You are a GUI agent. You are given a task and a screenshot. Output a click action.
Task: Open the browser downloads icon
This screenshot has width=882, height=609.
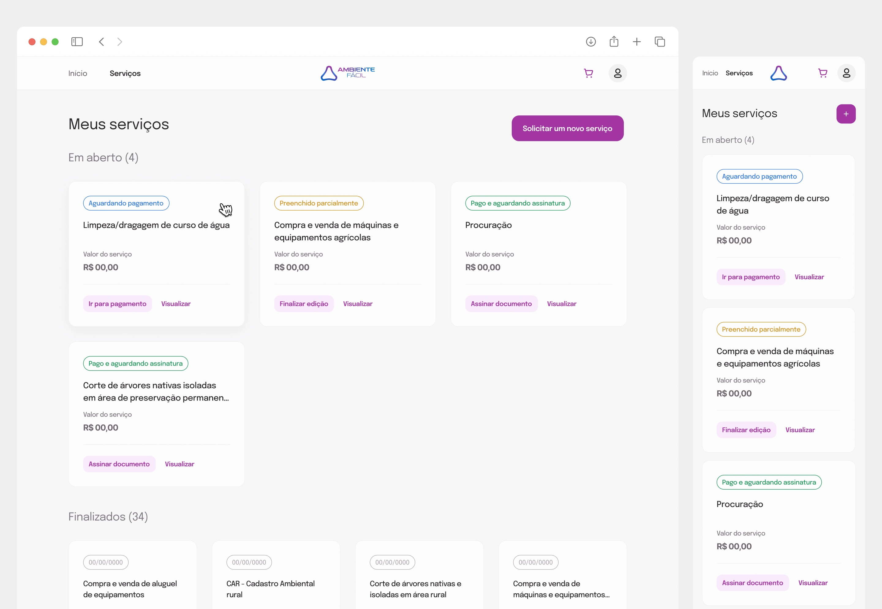[x=591, y=42]
